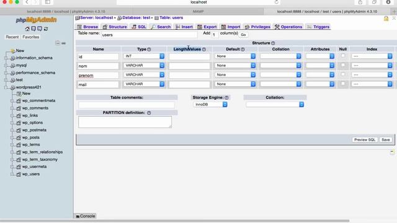Open the Import tab
Image resolution: width=397 pixels, height=223 pixels.
point(231,27)
